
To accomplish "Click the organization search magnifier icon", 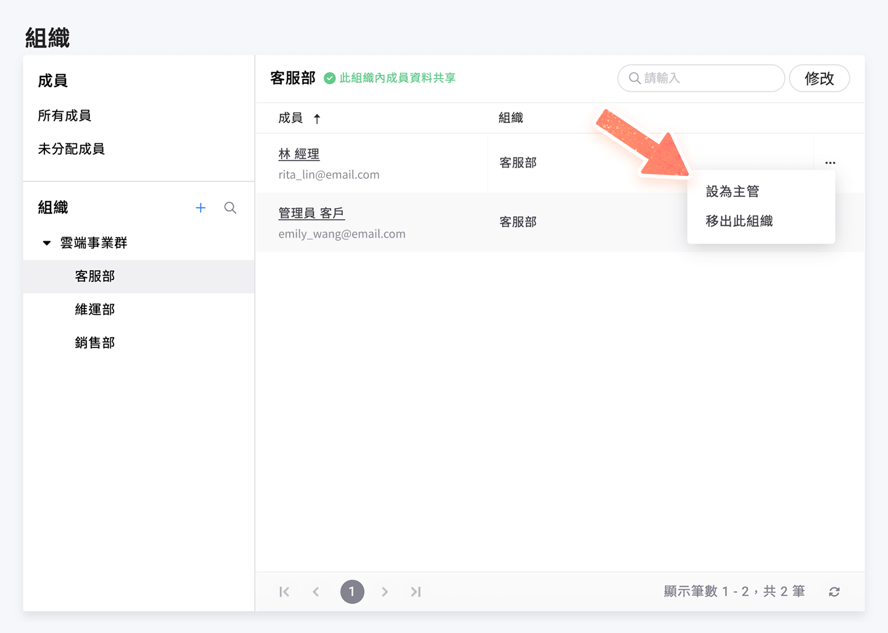I will click(230, 208).
